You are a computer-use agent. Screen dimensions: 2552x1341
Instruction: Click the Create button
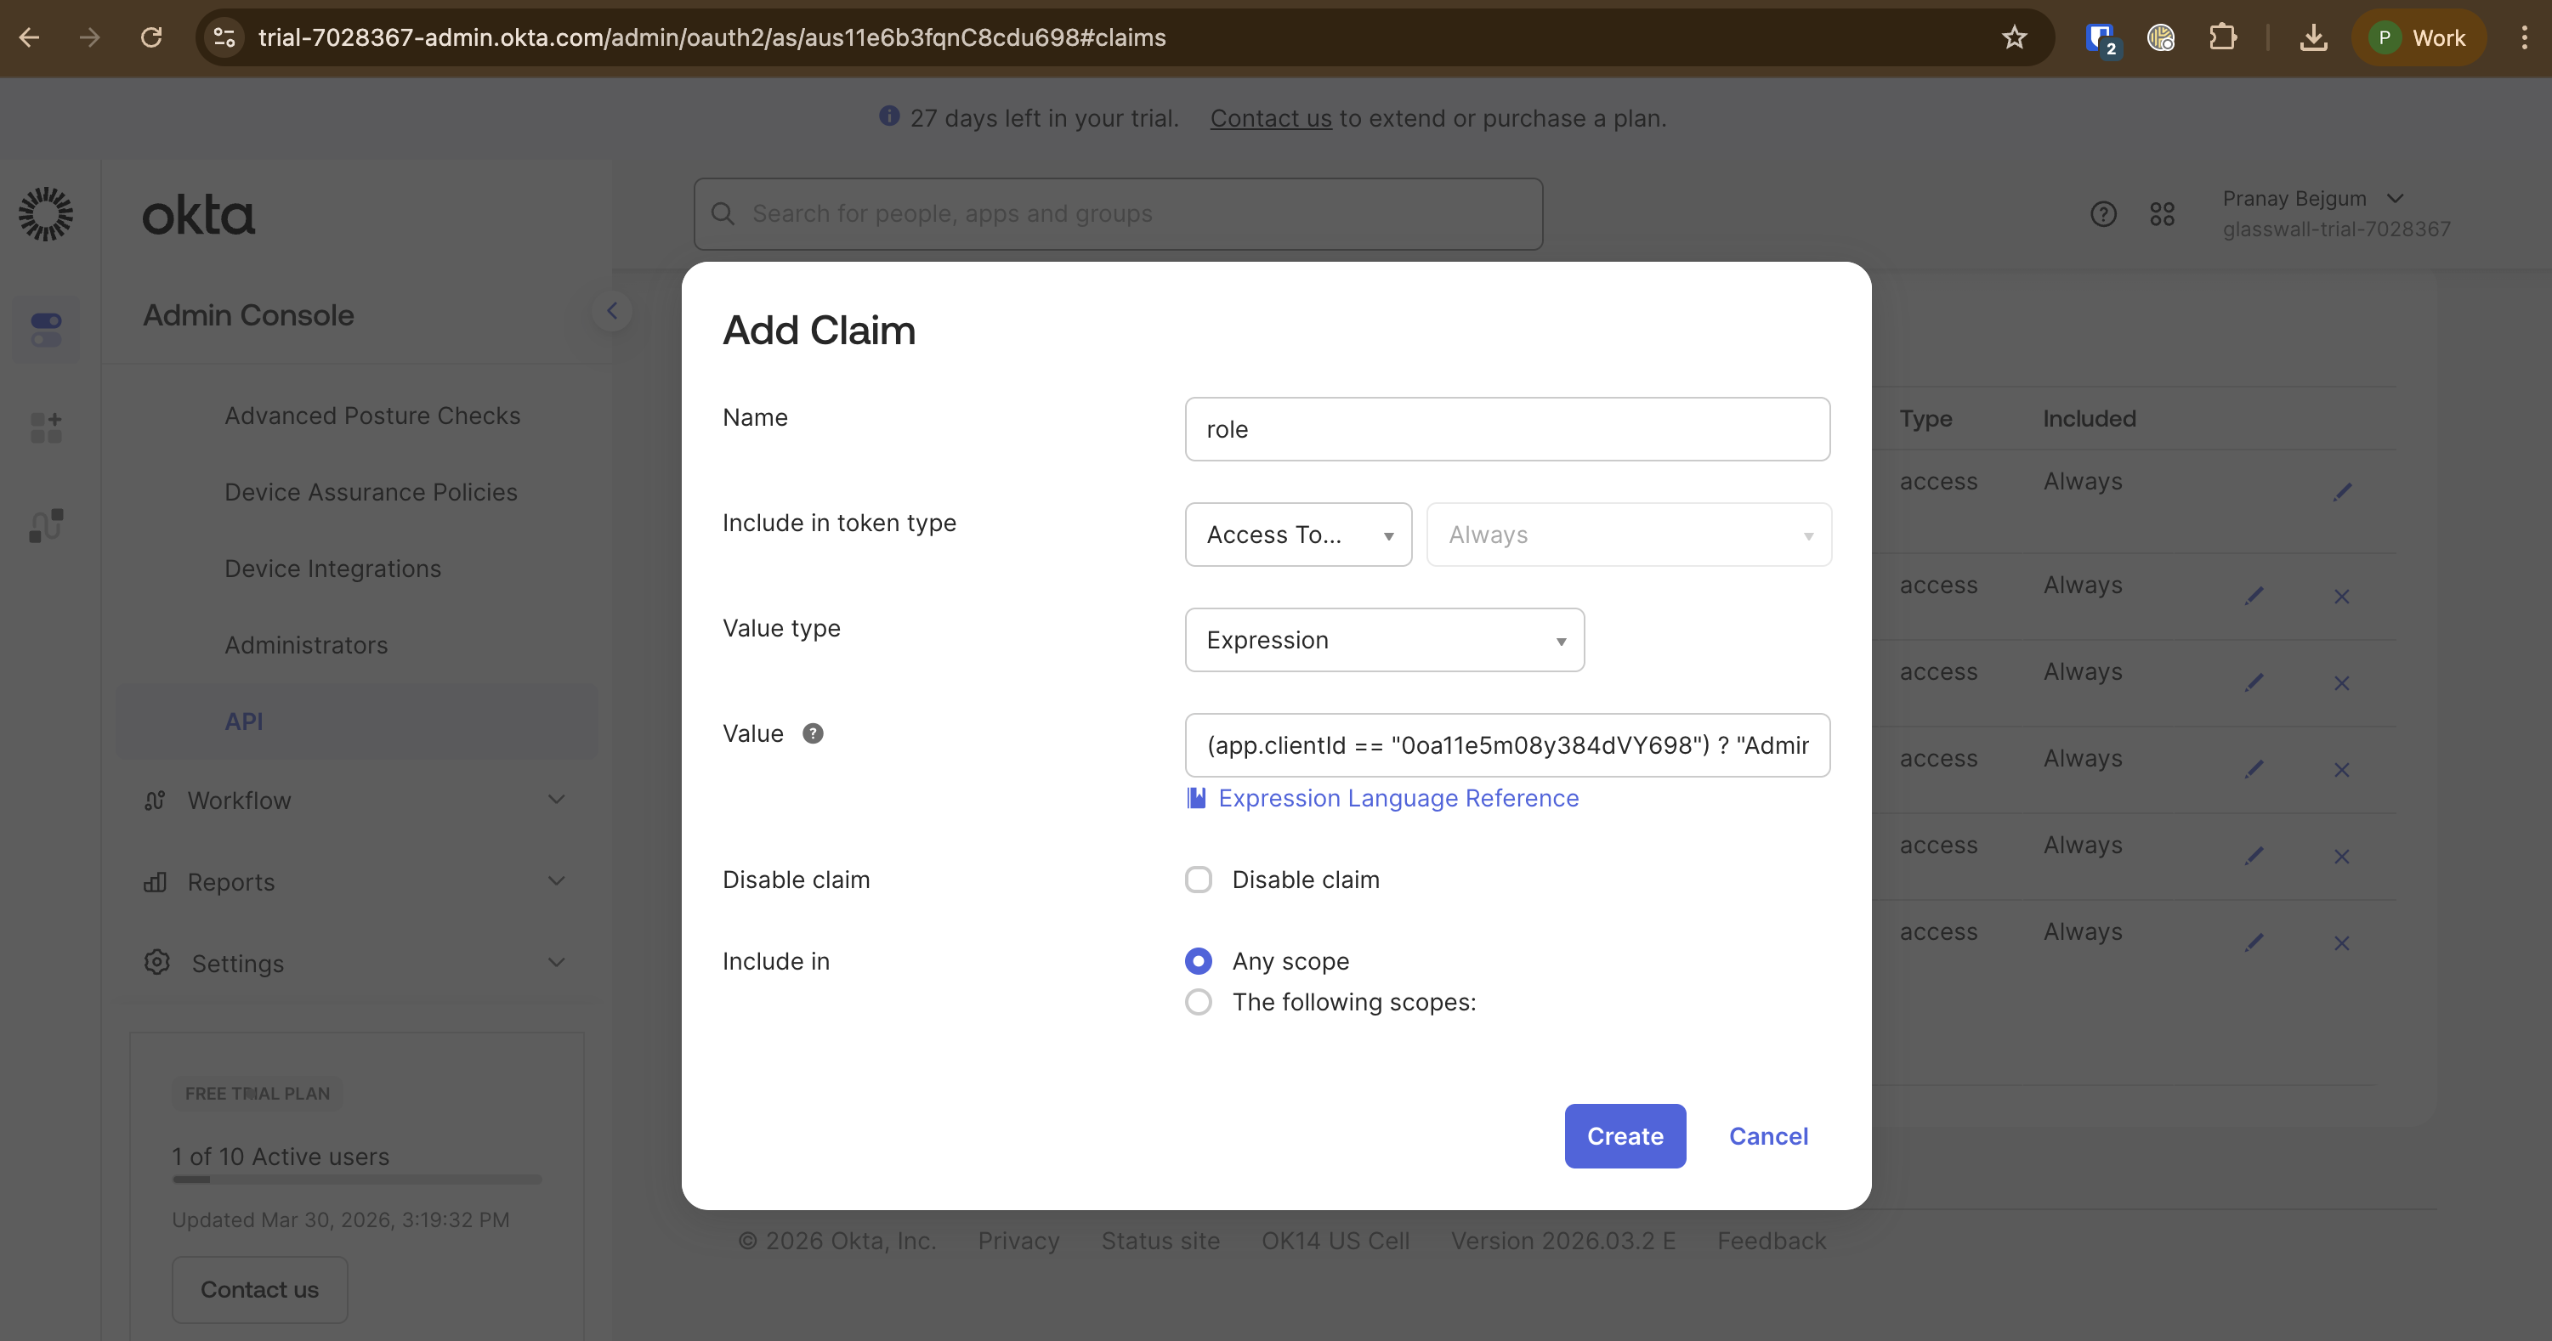tap(1624, 1136)
